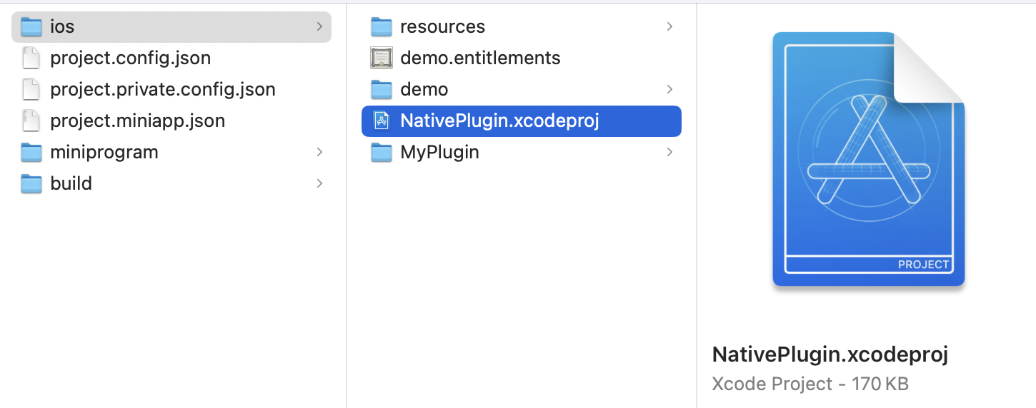
Task: Click the MyPlugin folder icon
Action: 382,153
